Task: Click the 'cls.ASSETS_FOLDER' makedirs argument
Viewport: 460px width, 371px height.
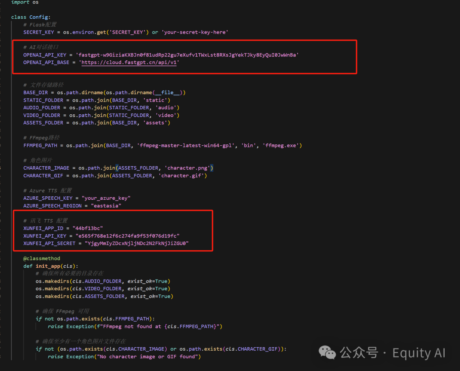Action: point(98,296)
